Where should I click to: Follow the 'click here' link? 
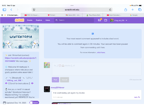[x=101, y=52]
